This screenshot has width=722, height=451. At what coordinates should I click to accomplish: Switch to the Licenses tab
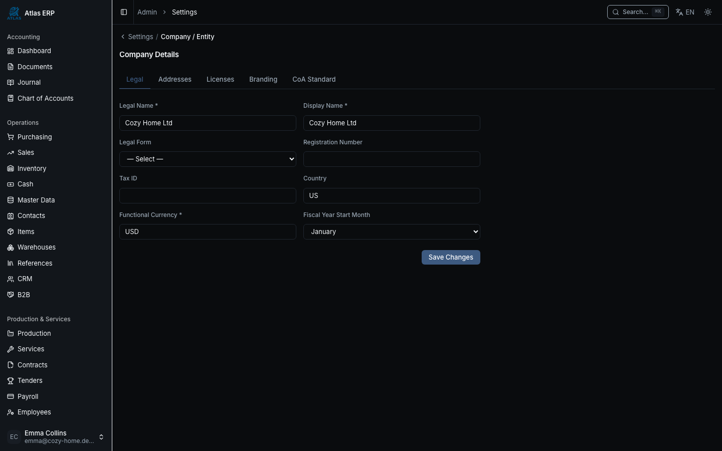tap(220, 79)
